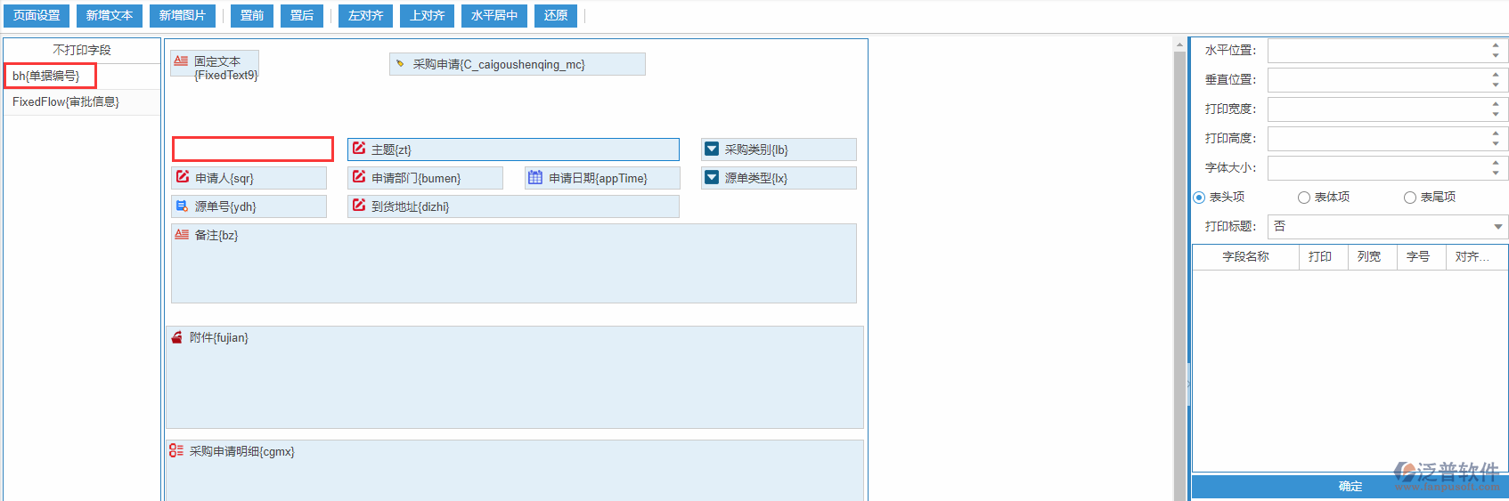Increase the 字体大小 value with up arrow

pos(1496,163)
